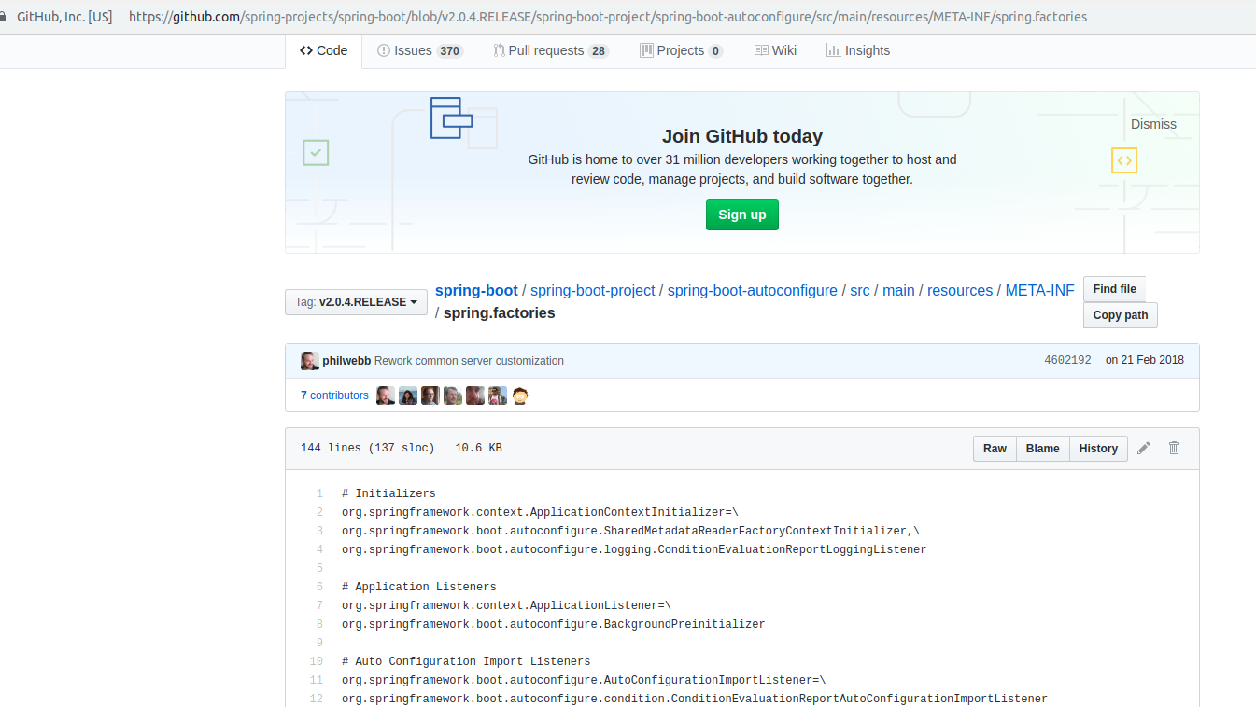This screenshot has height=707, width=1256.
Task: Click the fifth contributor avatar
Action: (x=475, y=395)
